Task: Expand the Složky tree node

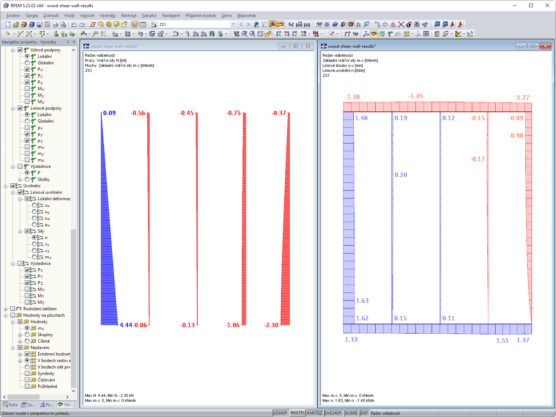Action: point(20,179)
